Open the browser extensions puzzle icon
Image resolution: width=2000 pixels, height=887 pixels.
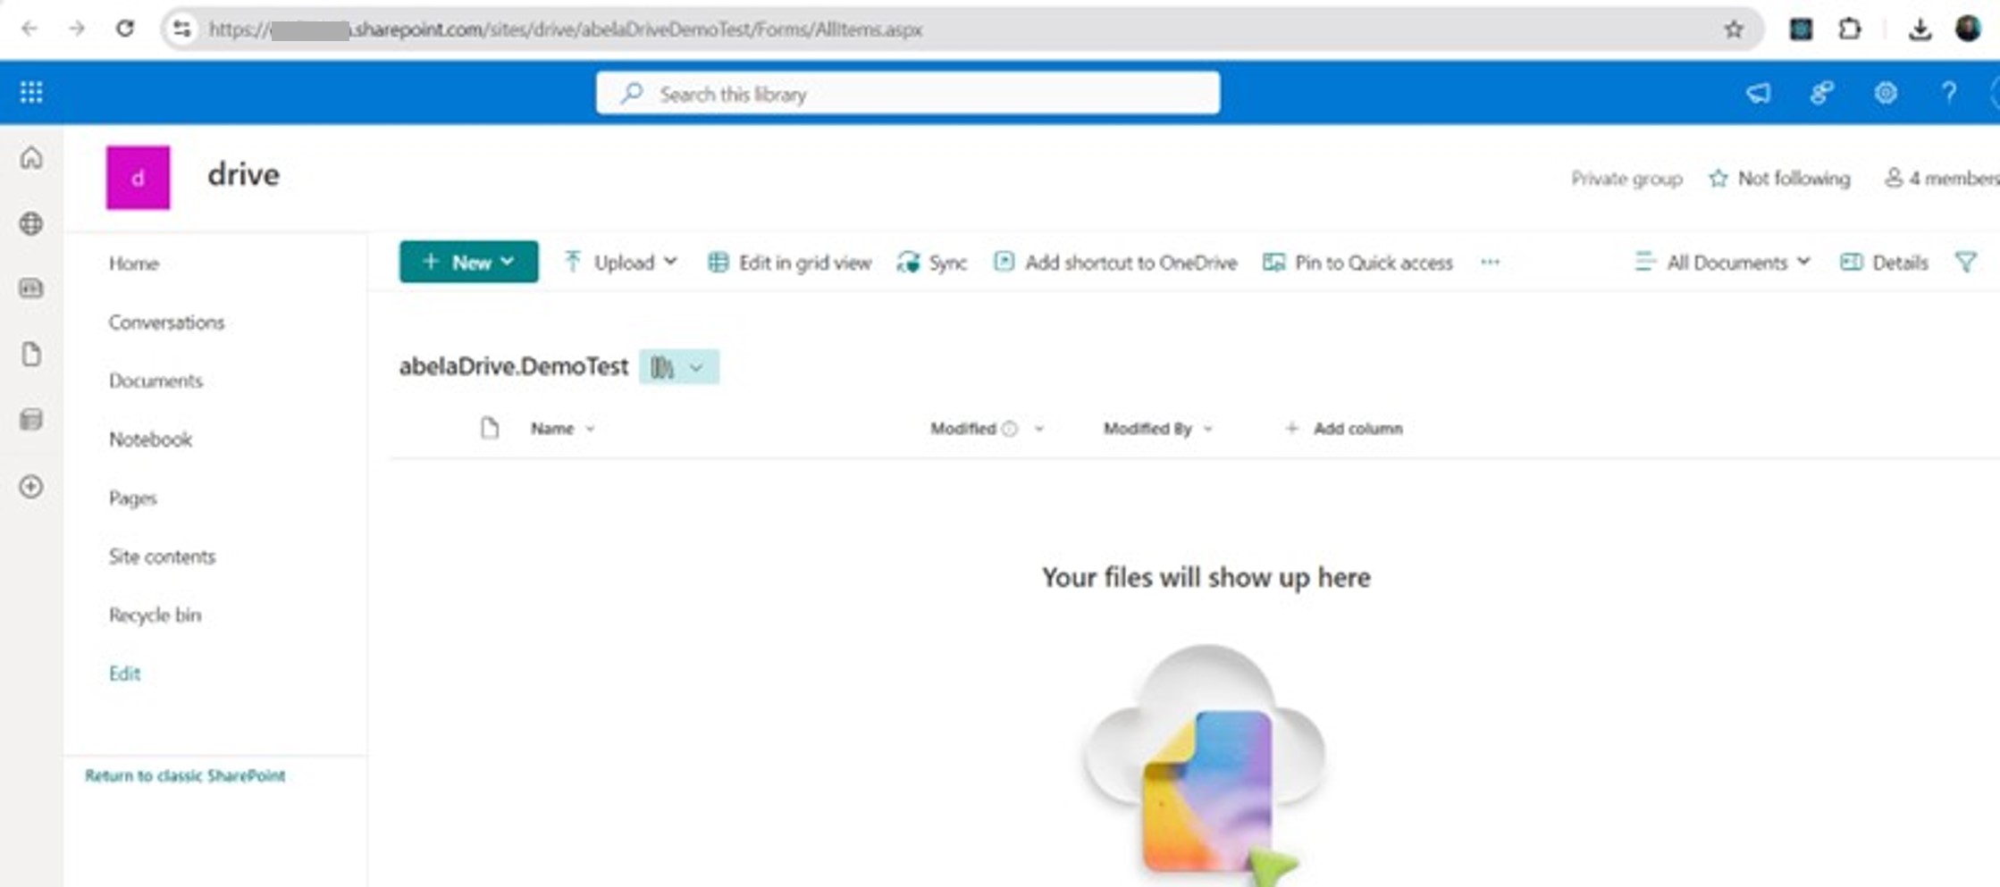tap(1850, 29)
